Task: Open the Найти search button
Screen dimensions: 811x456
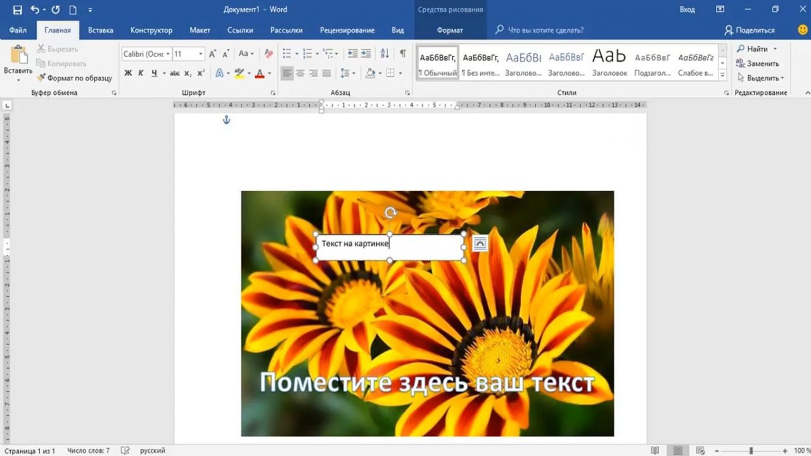Action: pyautogui.click(x=752, y=49)
